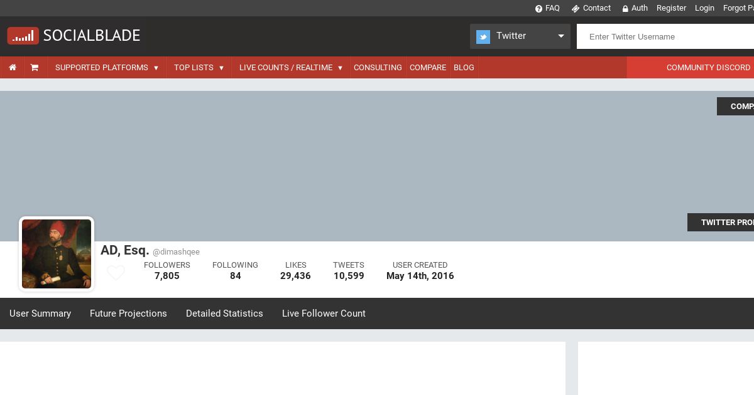Screen dimensions: 754x395
Task: Click the followers value 7,805
Action: 167,276
